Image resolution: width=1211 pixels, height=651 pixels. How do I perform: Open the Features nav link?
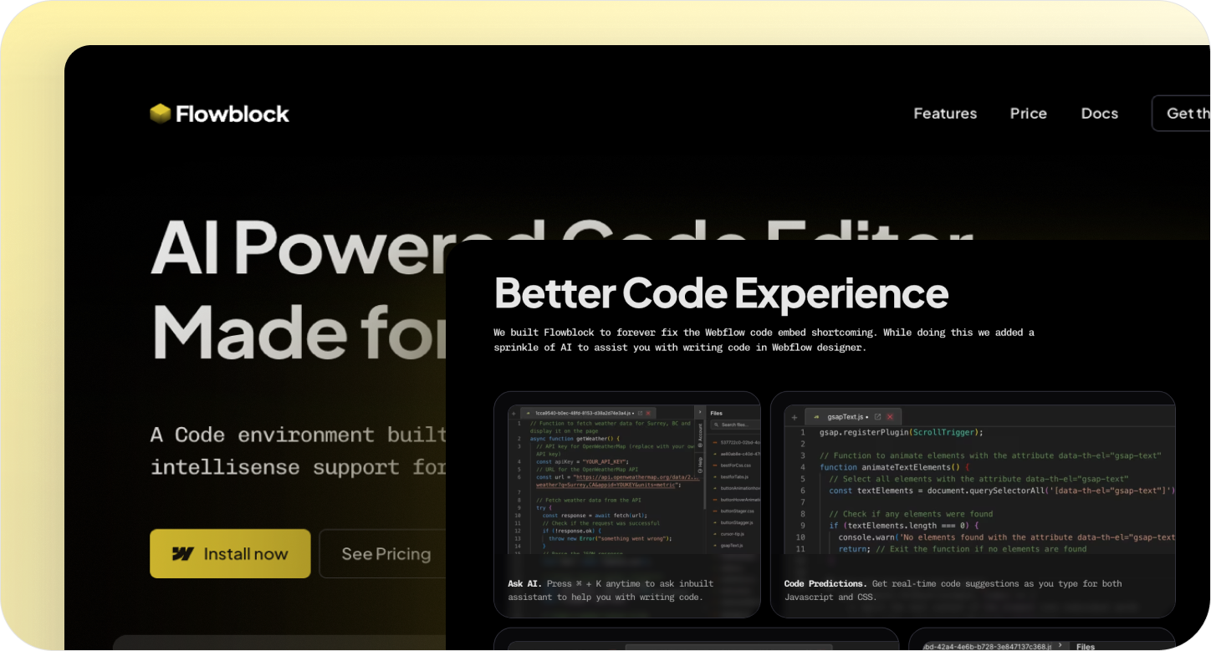click(x=945, y=114)
